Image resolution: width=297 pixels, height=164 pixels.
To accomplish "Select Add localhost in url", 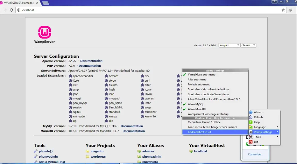I will [x=199, y=132].
